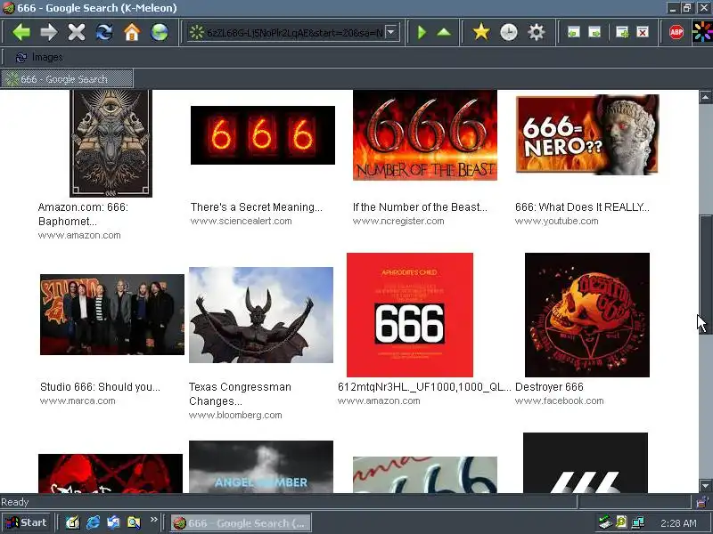Click 'Texas Congressman Changes...' title
The width and height of the screenshot is (713, 534).
tap(240, 393)
